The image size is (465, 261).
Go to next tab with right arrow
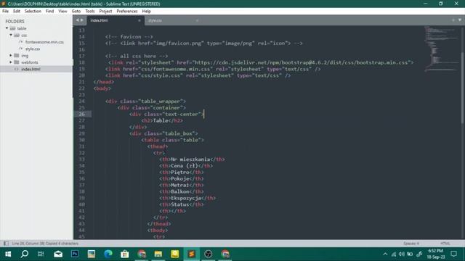click(82, 20)
